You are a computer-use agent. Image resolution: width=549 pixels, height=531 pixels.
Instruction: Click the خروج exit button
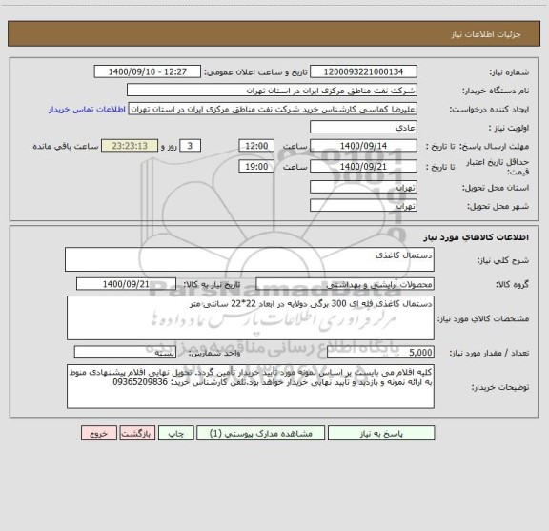click(99, 433)
